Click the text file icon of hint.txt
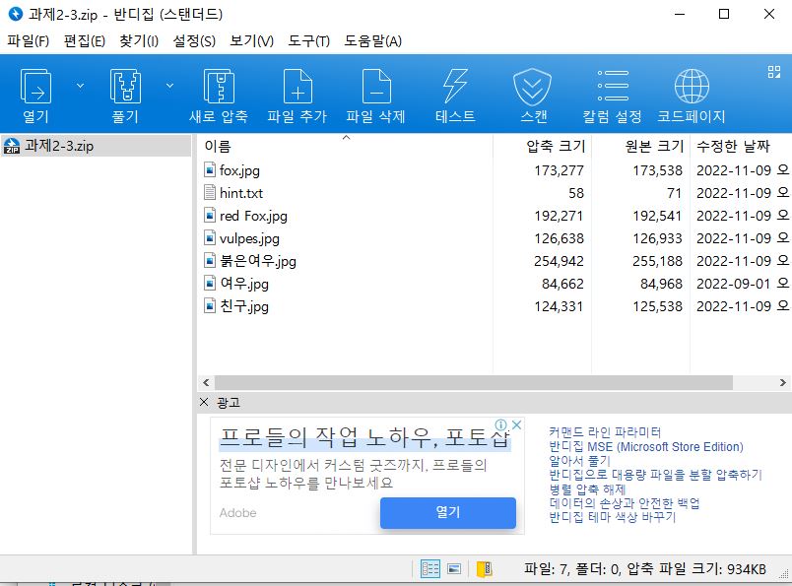 coord(210,192)
